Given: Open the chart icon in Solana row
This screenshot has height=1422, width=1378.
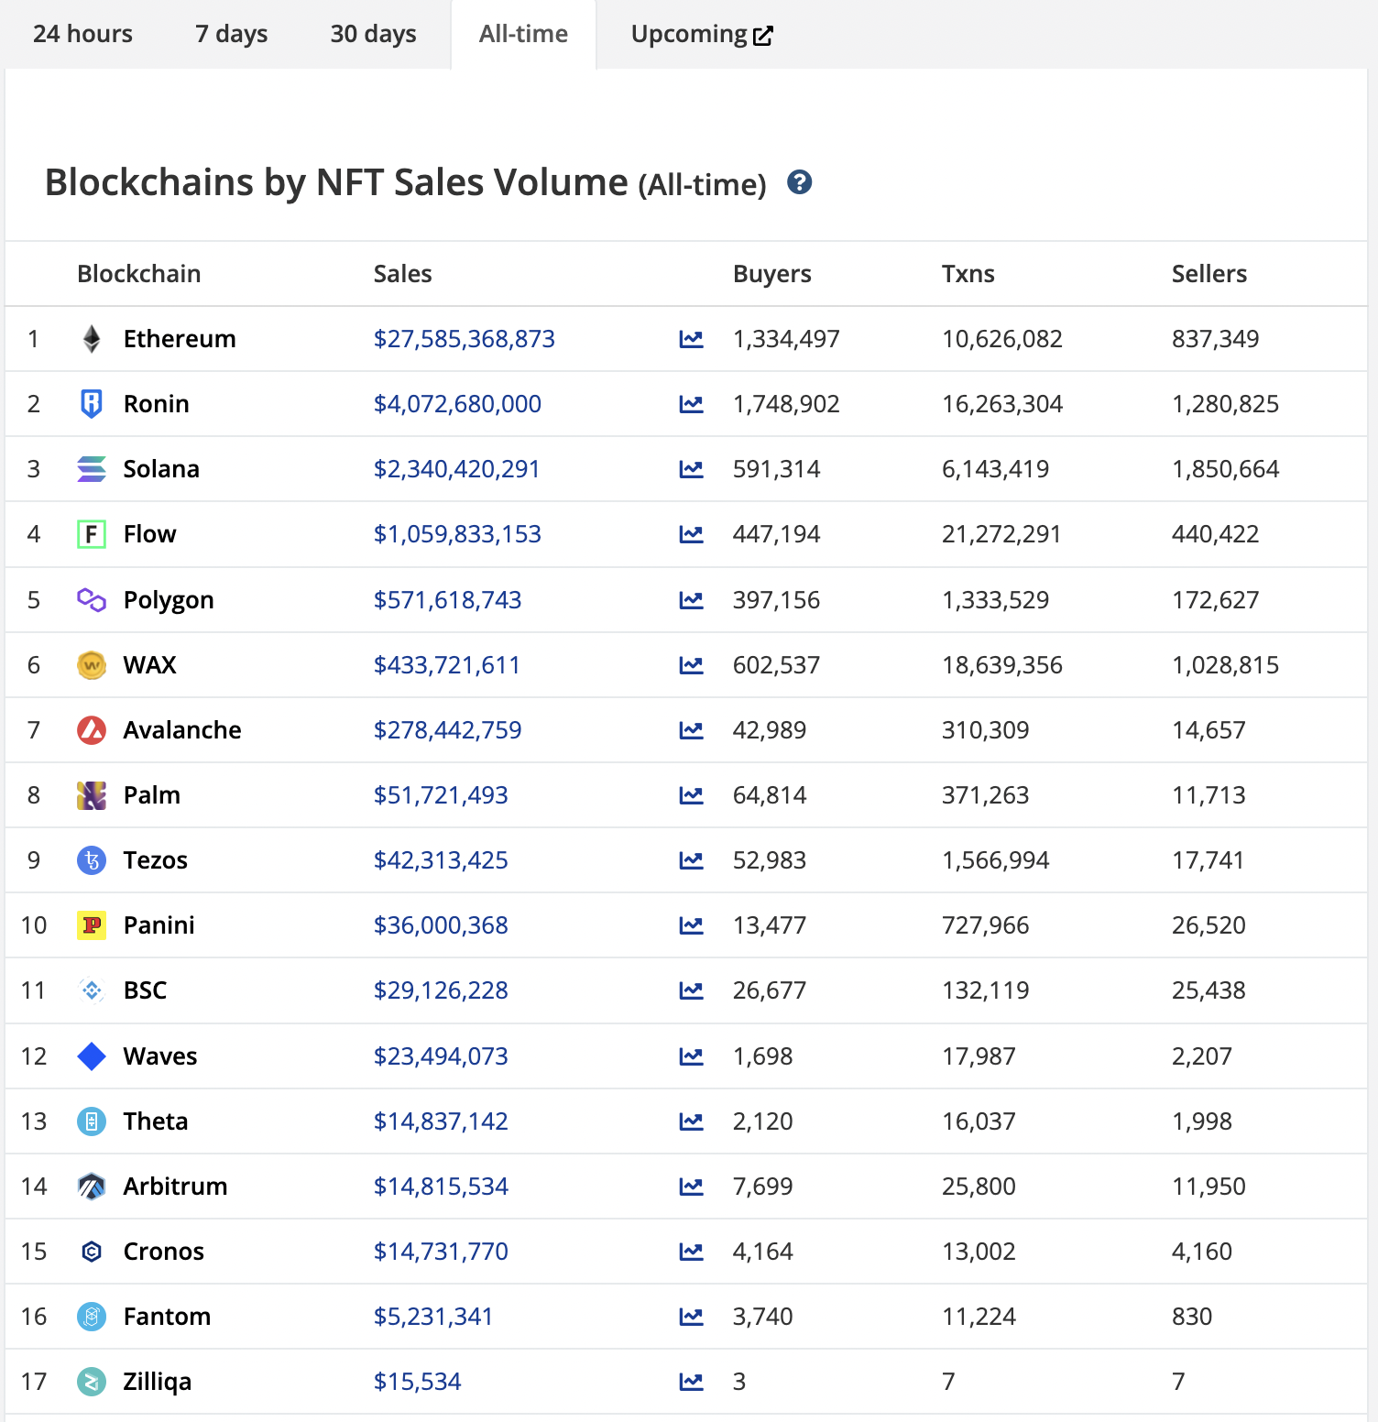Looking at the screenshot, I should coord(691,469).
